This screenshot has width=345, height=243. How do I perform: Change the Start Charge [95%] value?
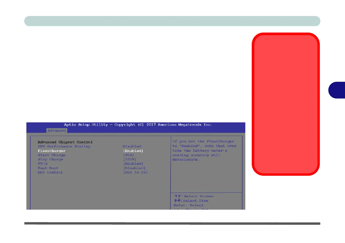[128, 155]
